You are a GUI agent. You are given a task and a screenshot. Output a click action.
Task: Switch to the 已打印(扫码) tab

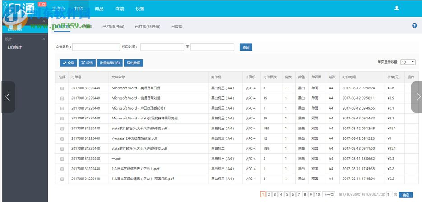[x=113, y=27]
